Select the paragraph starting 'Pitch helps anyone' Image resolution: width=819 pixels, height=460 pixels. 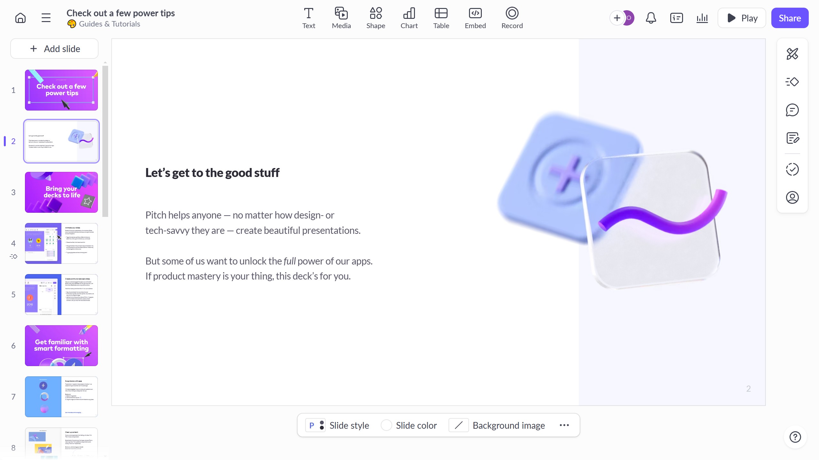[253, 223]
